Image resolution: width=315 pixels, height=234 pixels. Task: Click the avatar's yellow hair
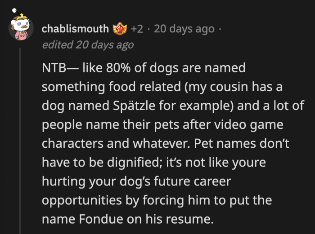pyautogui.click(x=20, y=18)
